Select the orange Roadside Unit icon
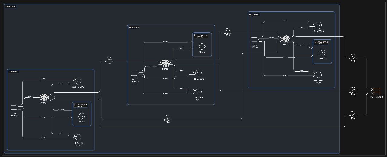The image size is (387, 157). [x=377, y=91]
